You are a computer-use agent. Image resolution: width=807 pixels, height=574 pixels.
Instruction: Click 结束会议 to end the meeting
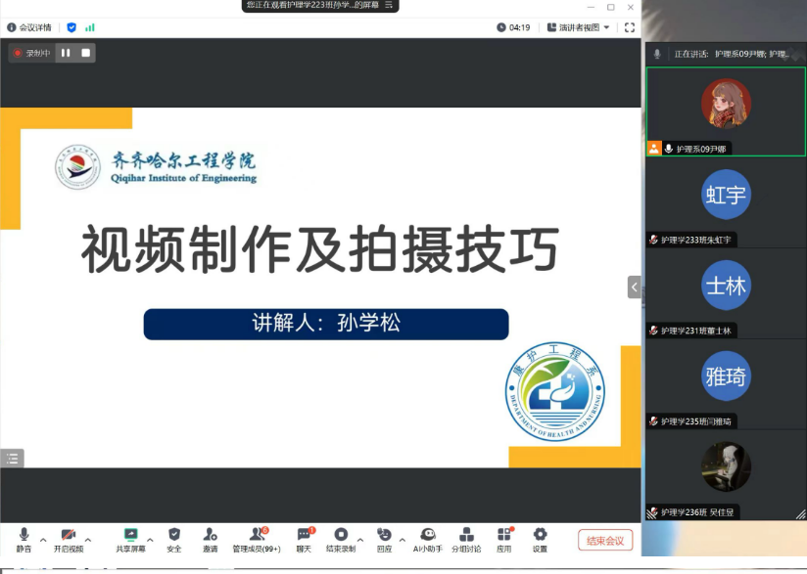[605, 541]
